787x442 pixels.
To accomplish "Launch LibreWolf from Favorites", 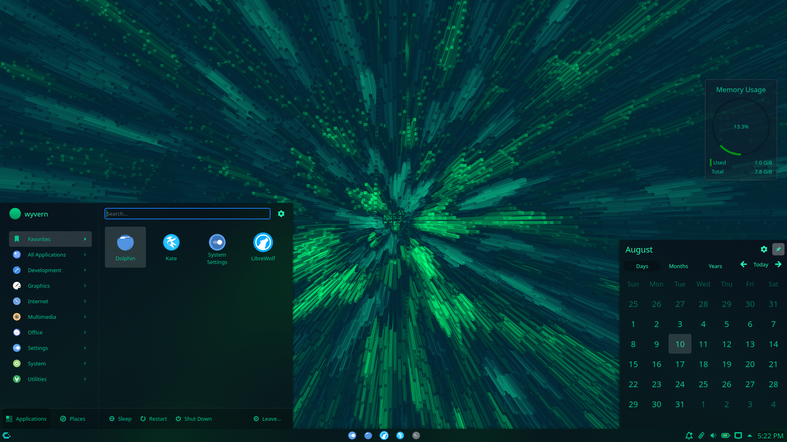I will pyautogui.click(x=263, y=247).
